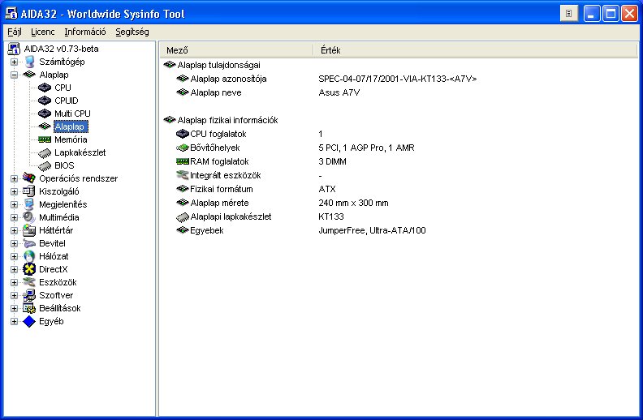643x420 pixels.
Task: Click the Multimédia speaker icon
Action: pos(30,217)
